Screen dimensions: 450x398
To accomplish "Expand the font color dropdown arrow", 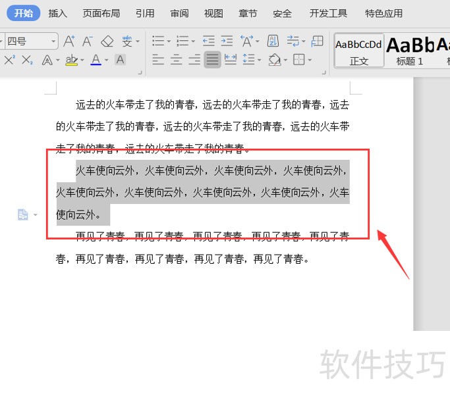I will click(x=107, y=60).
